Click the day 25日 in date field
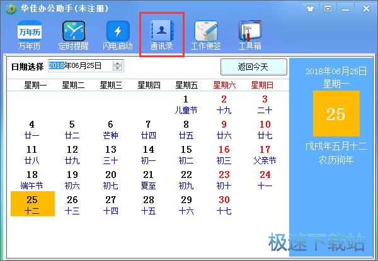Viewport: 378px width, 261px height. point(94,65)
